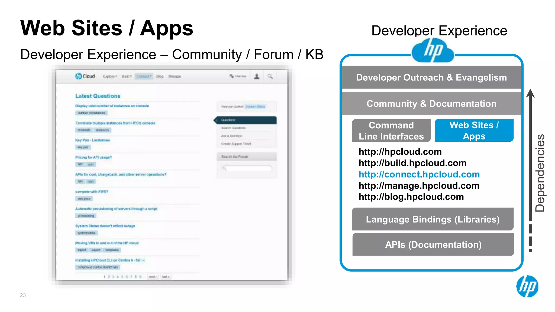The width and height of the screenshot is (555, 312).
Task: Click the Search the Forum input field
Action: coord(247,168)
